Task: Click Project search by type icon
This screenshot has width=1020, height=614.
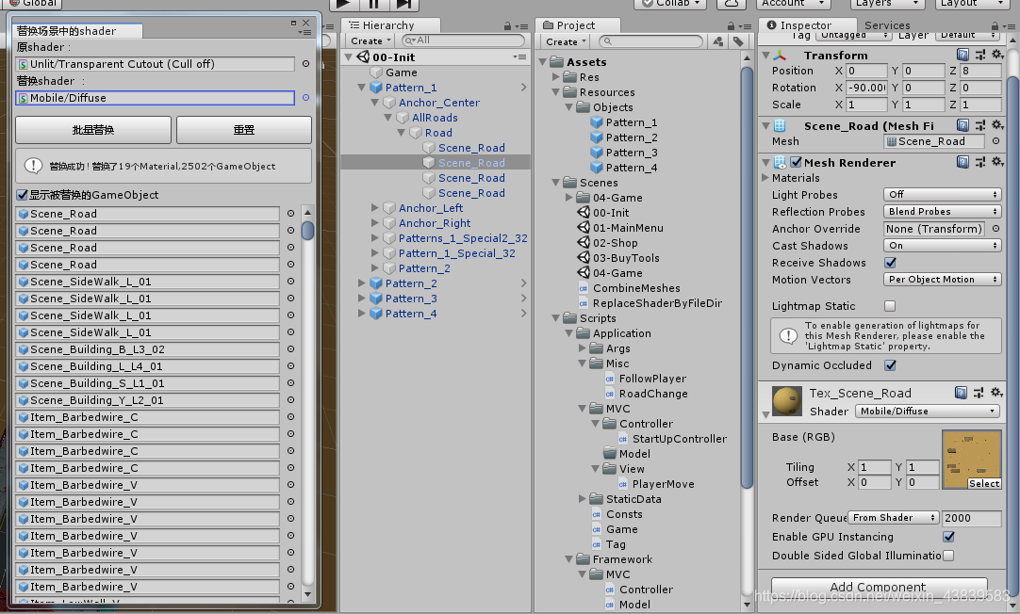Action: coord(718,40)
